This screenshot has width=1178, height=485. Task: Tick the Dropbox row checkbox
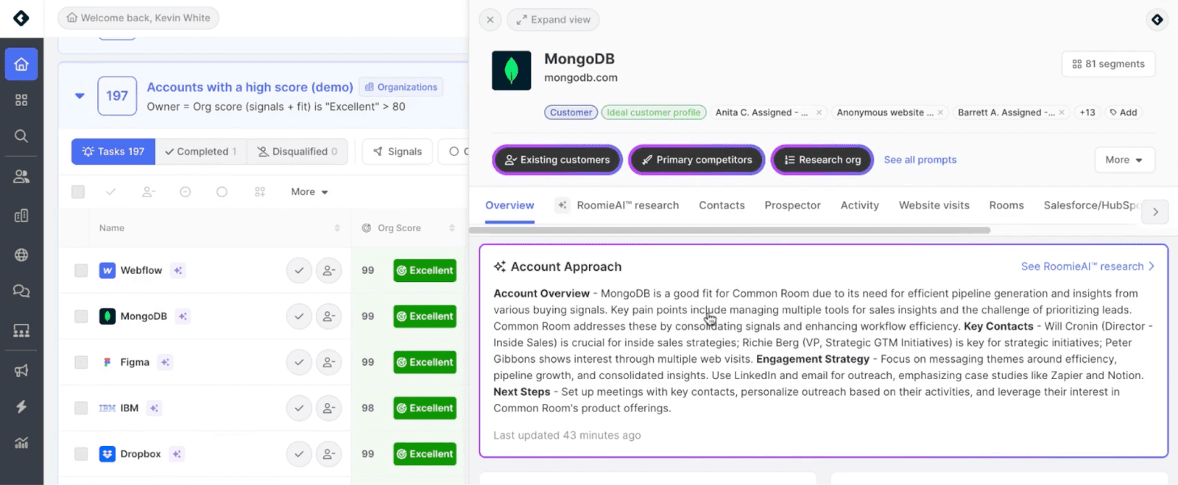click(x=81, y=454)
